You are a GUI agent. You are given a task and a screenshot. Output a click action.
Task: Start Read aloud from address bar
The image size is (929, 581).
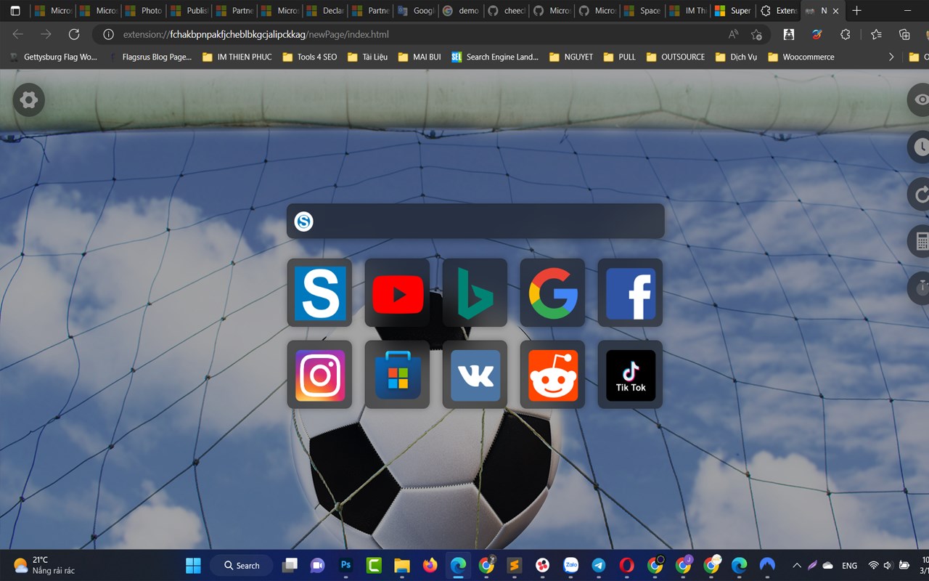click(733, 34)
